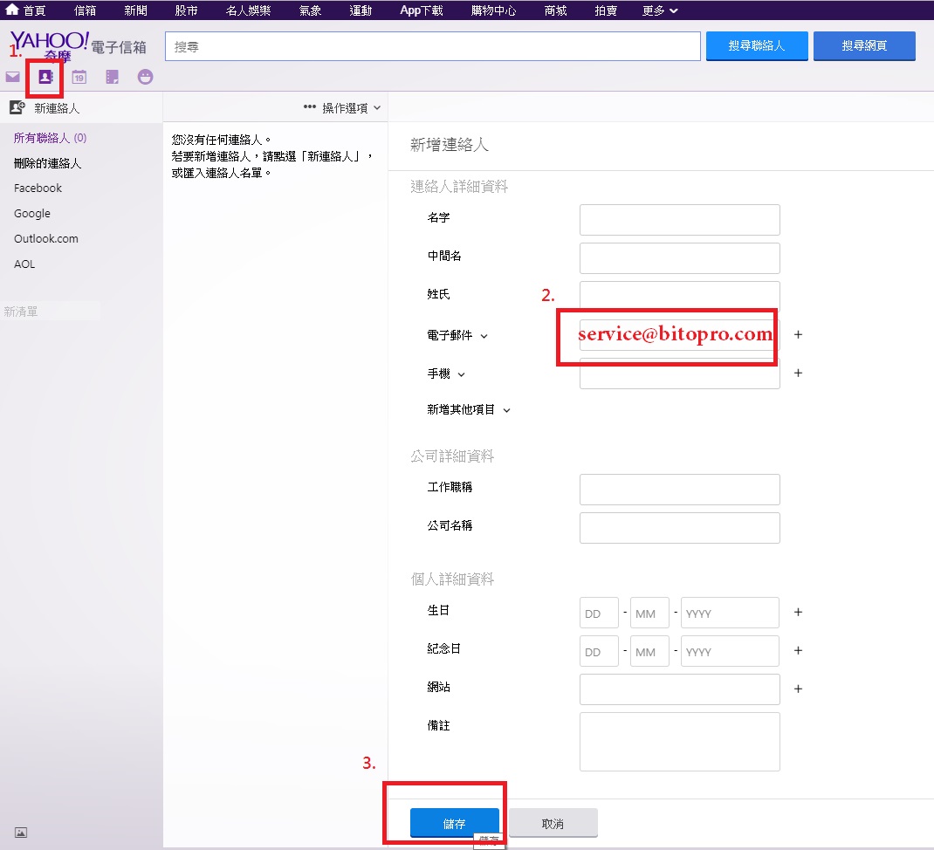
Task: Save the contact with 儲存 button
Action: click(x=455, y=823)
